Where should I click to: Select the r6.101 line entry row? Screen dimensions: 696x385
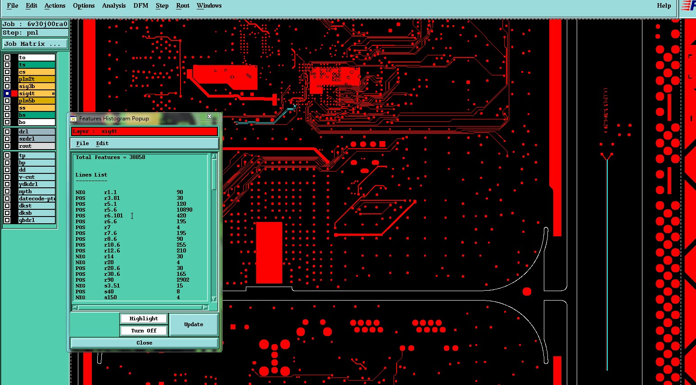[134, 216]
